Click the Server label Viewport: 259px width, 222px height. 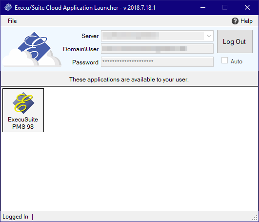click(90, 36)
